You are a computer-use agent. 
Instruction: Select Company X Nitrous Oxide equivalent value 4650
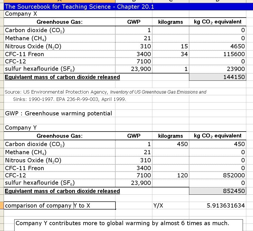tap(218, 46)
